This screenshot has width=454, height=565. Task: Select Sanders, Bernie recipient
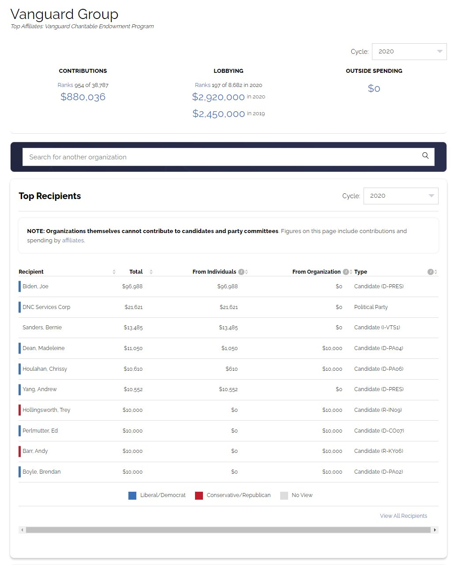point(42,328)
